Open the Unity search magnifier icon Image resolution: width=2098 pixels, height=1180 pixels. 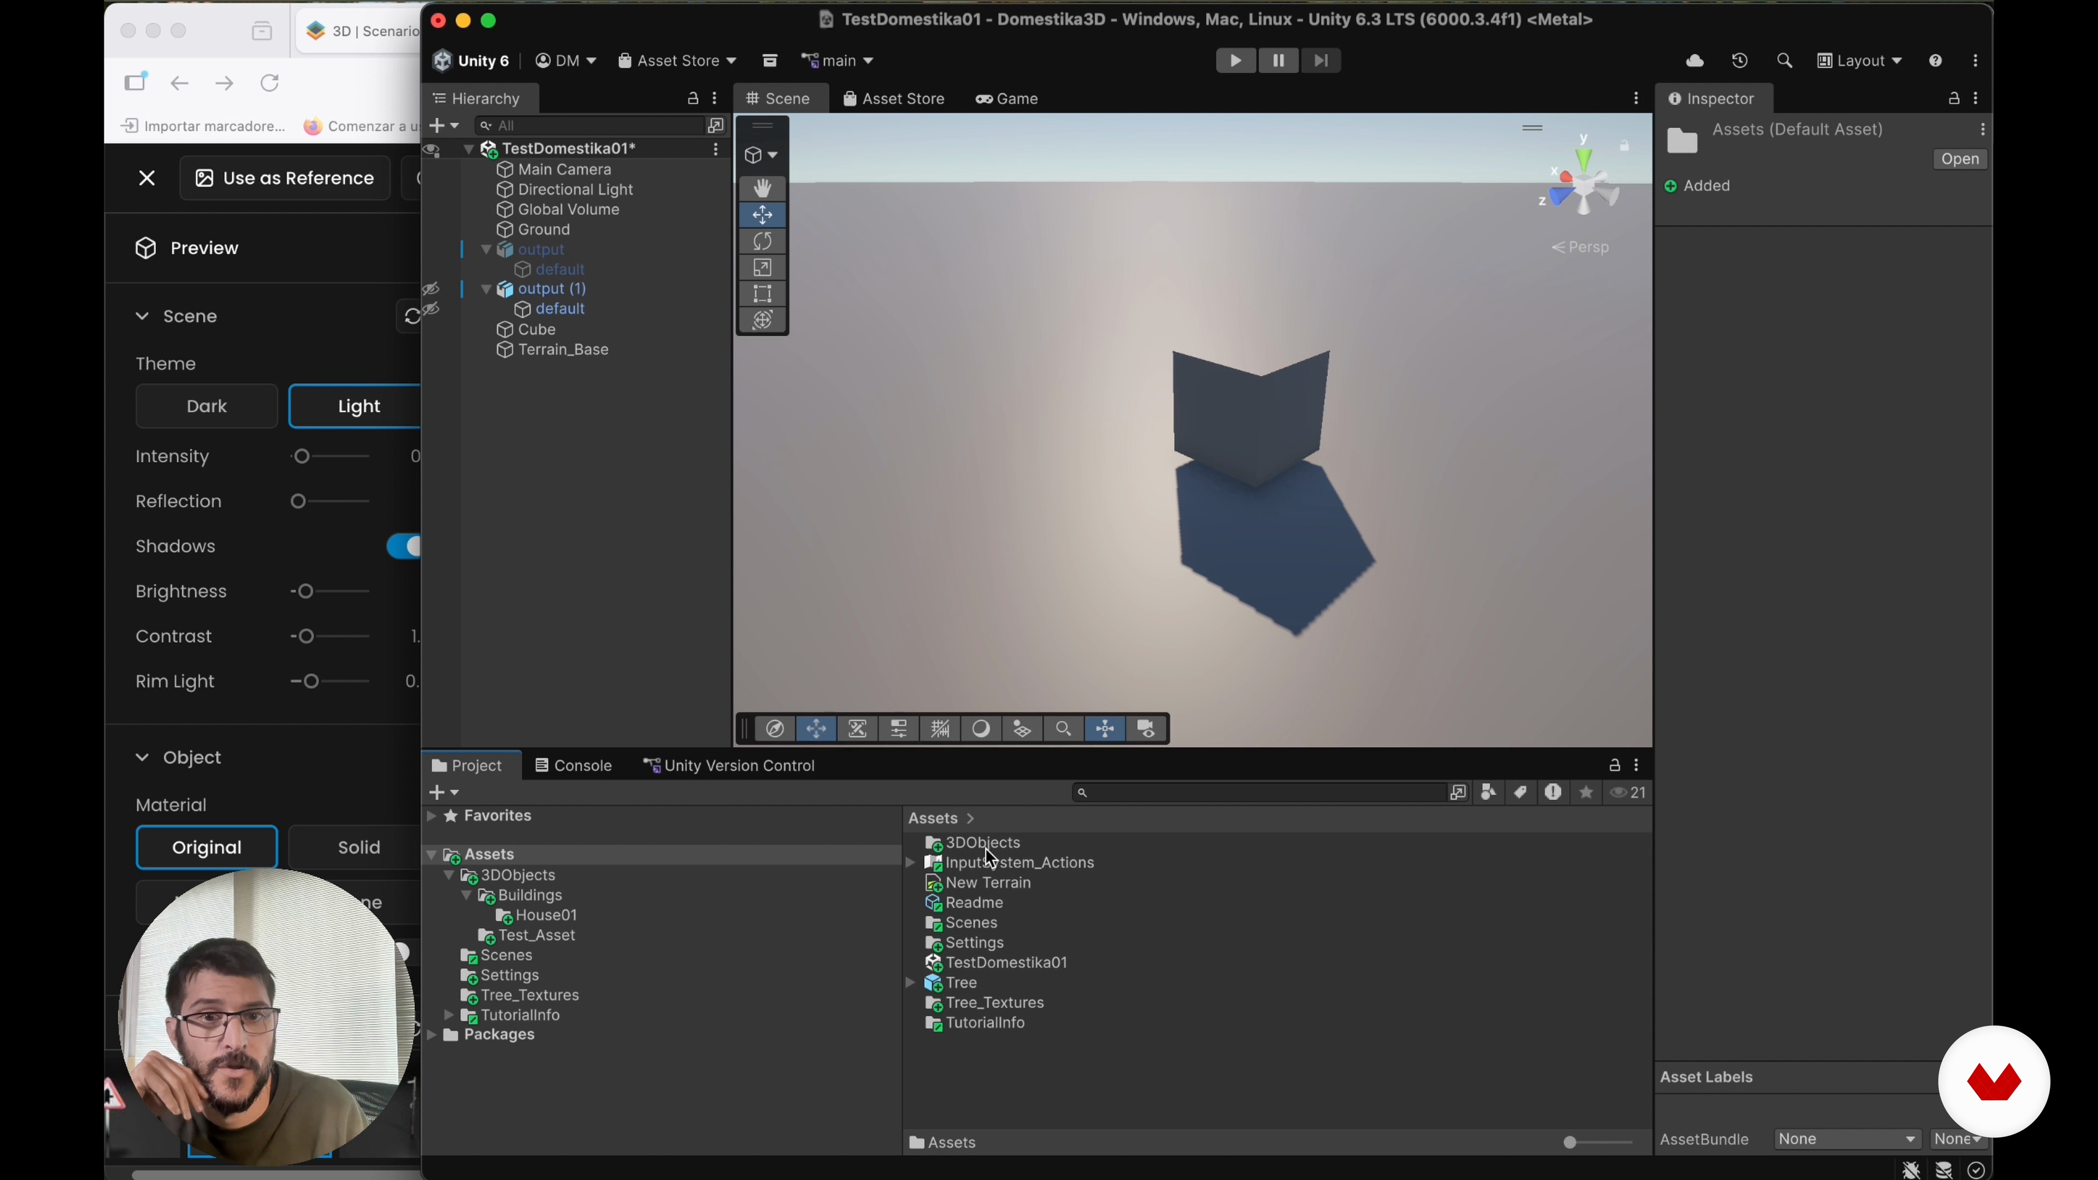[1784, 61]
